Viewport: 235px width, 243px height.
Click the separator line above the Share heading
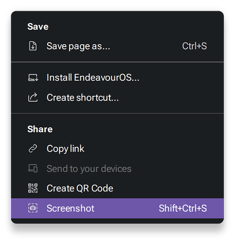click(117, 113)
